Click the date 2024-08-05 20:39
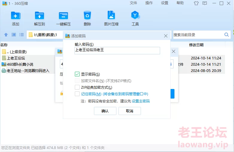Image resolution: width=234 pixels, height=152 pixels. [206, 70]
